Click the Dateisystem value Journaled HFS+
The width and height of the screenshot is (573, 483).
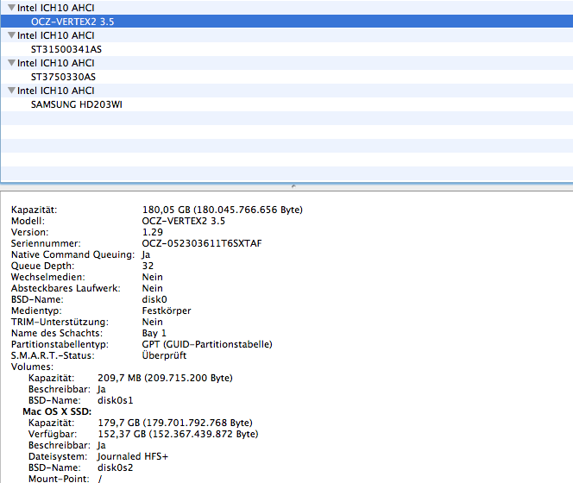point(133,456)
